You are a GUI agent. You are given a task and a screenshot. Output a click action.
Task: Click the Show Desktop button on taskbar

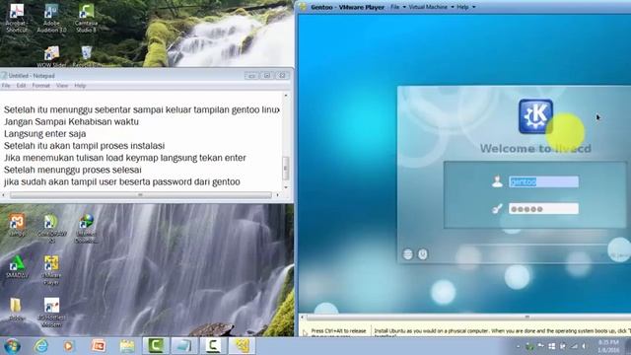tap(628, 346)
